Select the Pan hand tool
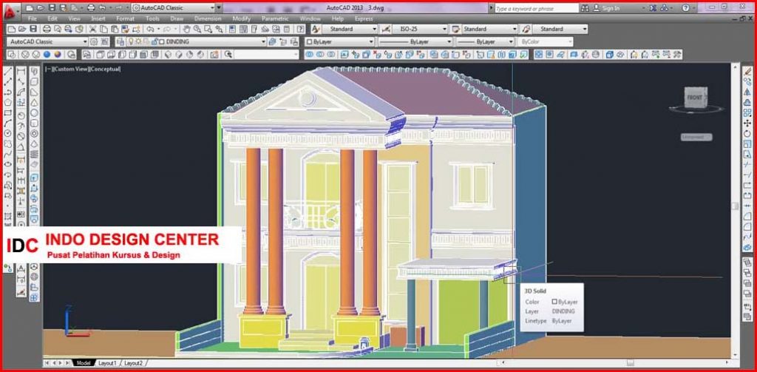Screen dimensions: 757x372 click(x=187, y=29)
